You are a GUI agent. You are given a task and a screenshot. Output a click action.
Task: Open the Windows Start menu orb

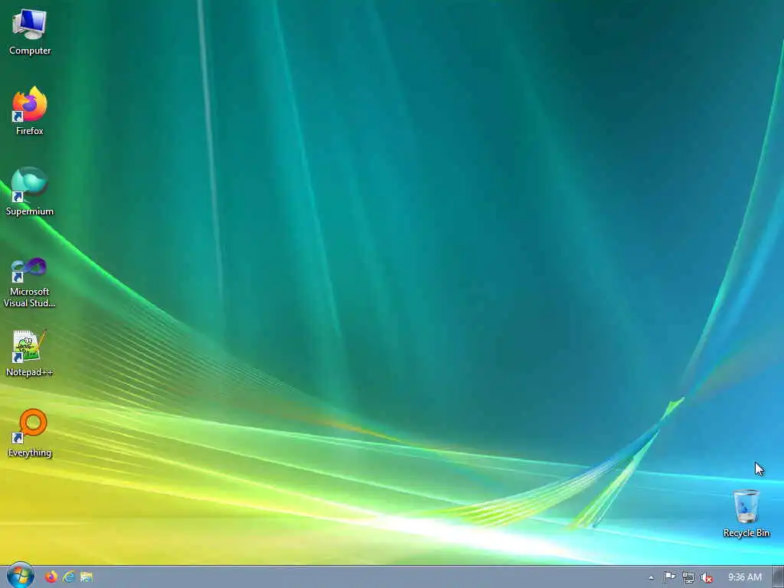coord(21,576)
